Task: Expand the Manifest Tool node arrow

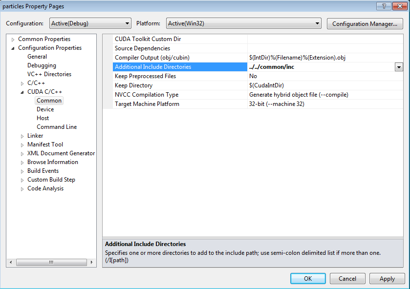Action: click(22, 145)
